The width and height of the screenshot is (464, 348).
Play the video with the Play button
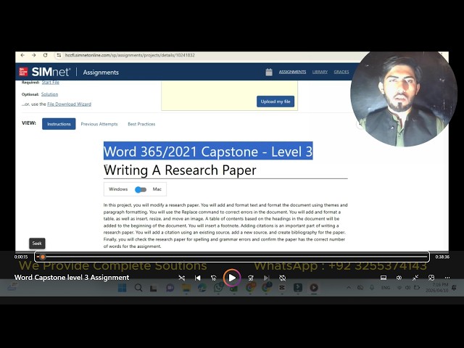pyautogui.click(x=232, y=278)
